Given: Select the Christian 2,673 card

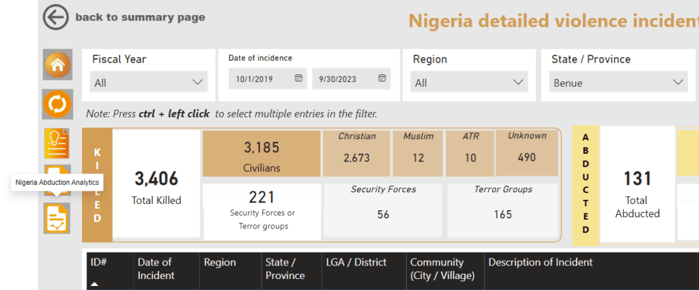Looking at the screenshot, I should [356, 154].
